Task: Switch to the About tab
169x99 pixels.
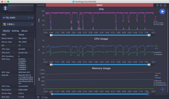Action: (24, 31)
